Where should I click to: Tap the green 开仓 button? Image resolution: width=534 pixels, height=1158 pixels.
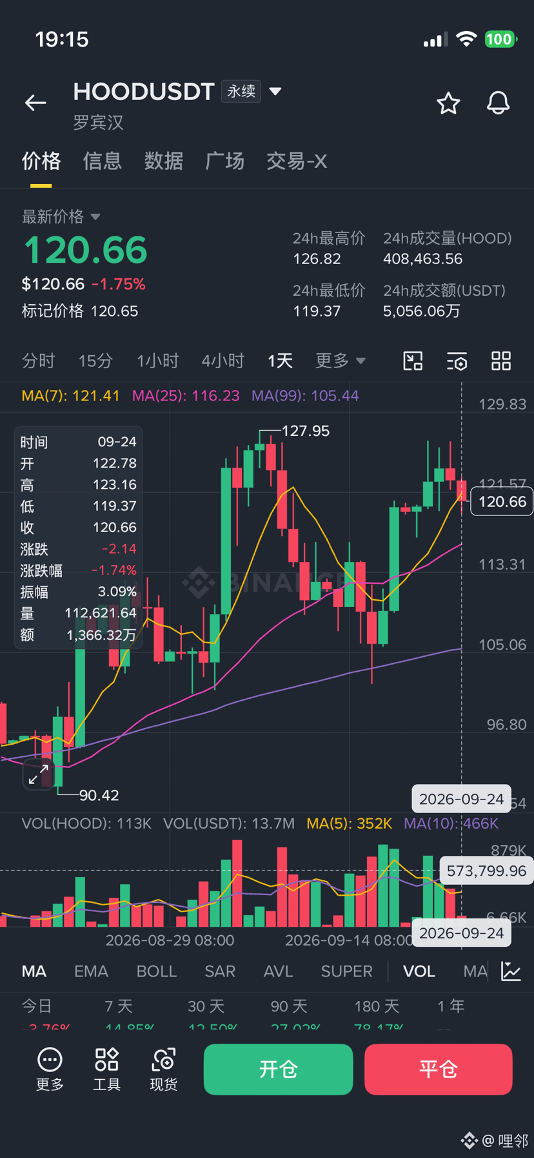278,1070
